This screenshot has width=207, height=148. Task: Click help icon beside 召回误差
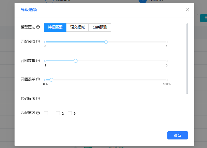[38, 80]
